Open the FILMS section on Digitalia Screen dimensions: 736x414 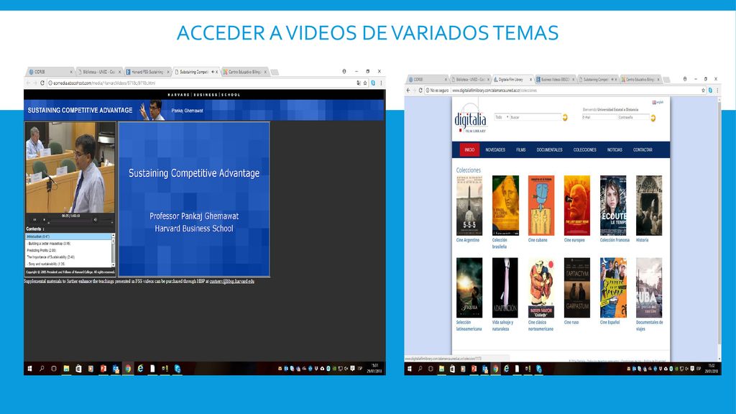pos(520,149)
